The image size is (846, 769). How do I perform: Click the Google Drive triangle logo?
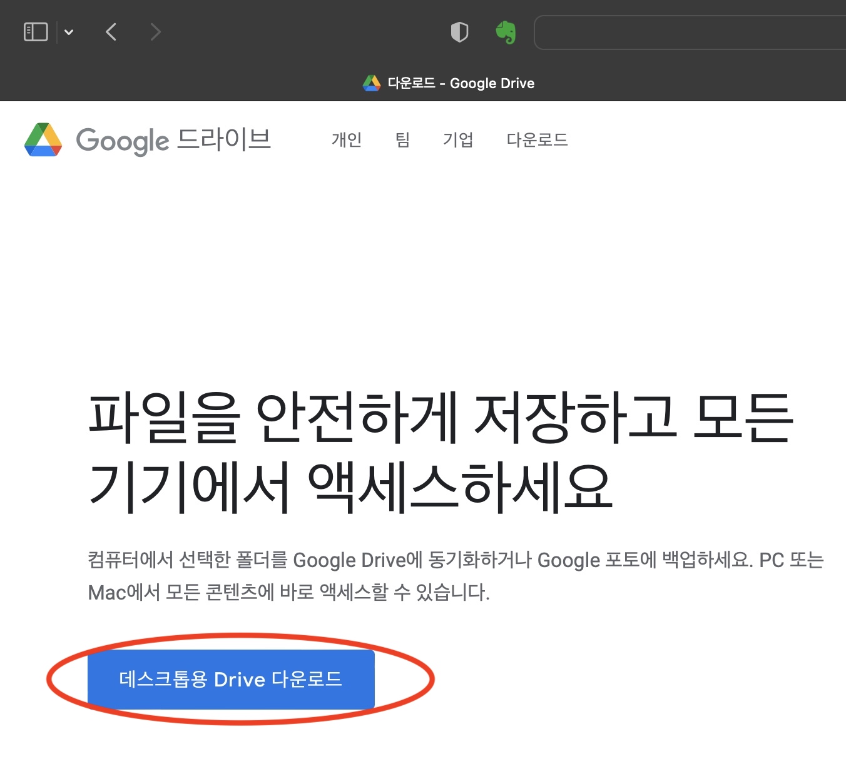(43, 139)
